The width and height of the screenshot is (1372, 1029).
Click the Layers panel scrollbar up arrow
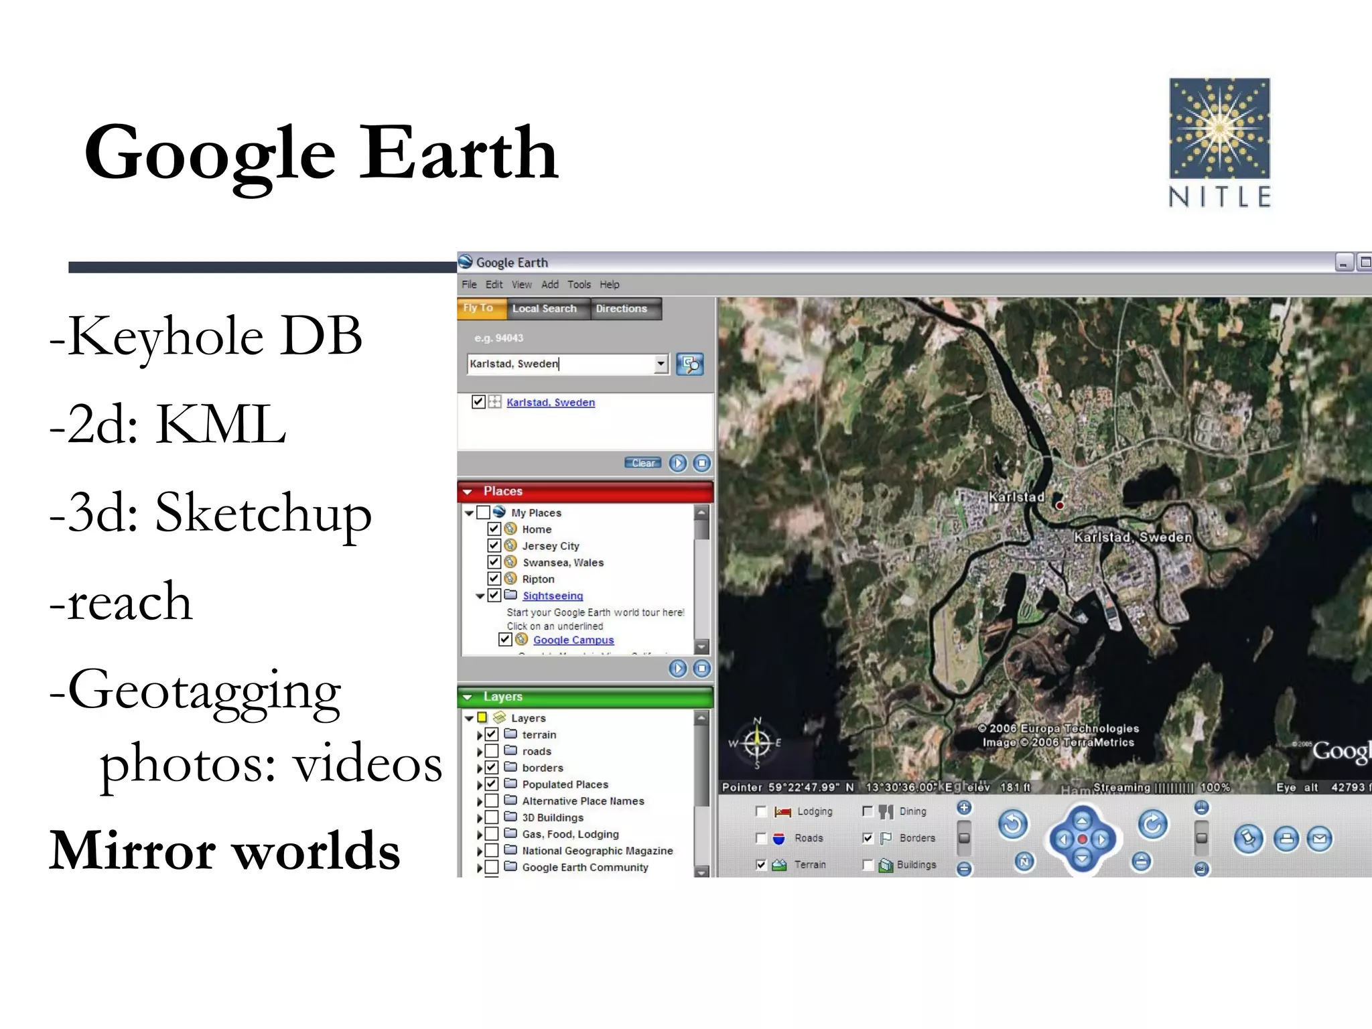pyautogui.click(x=701, y=718)
